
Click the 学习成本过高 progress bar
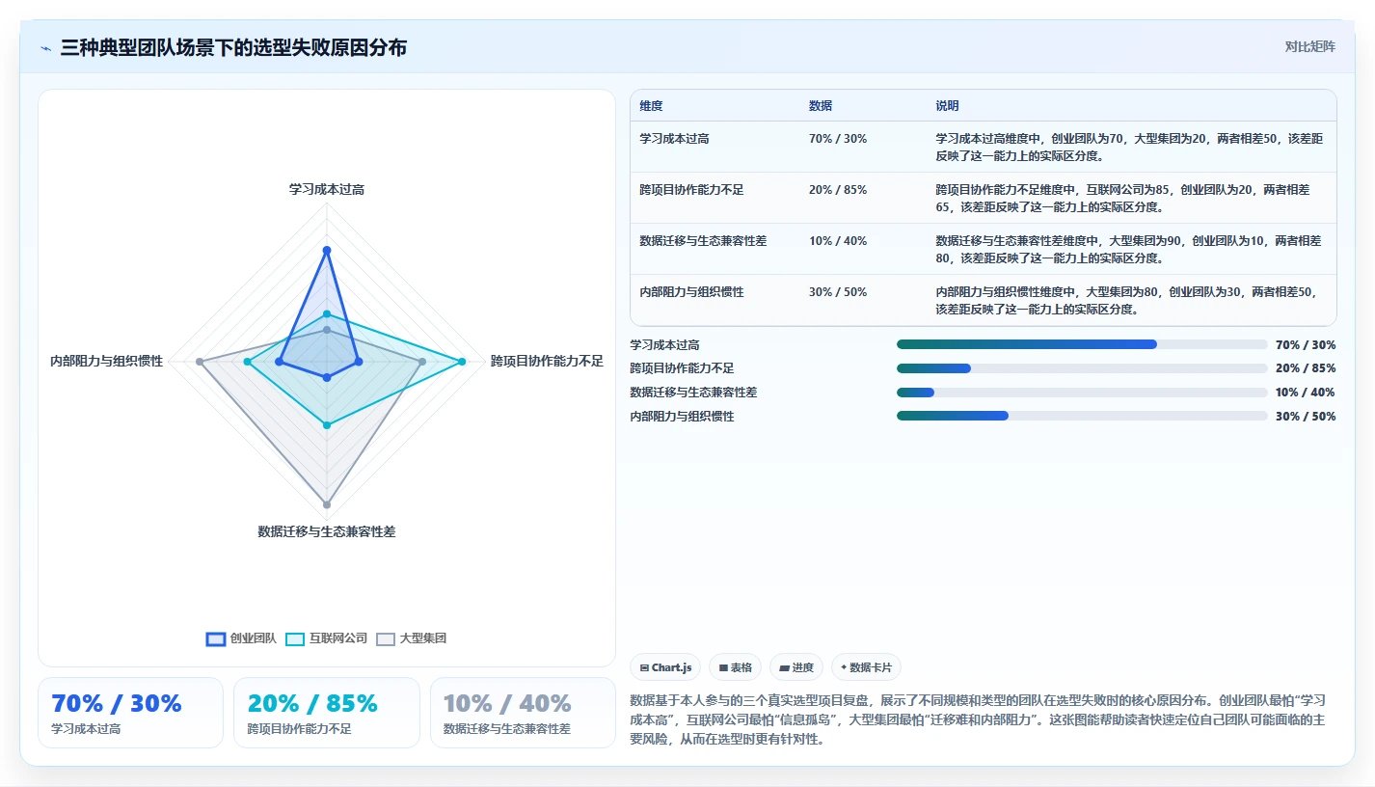[x=1082, y=344]
